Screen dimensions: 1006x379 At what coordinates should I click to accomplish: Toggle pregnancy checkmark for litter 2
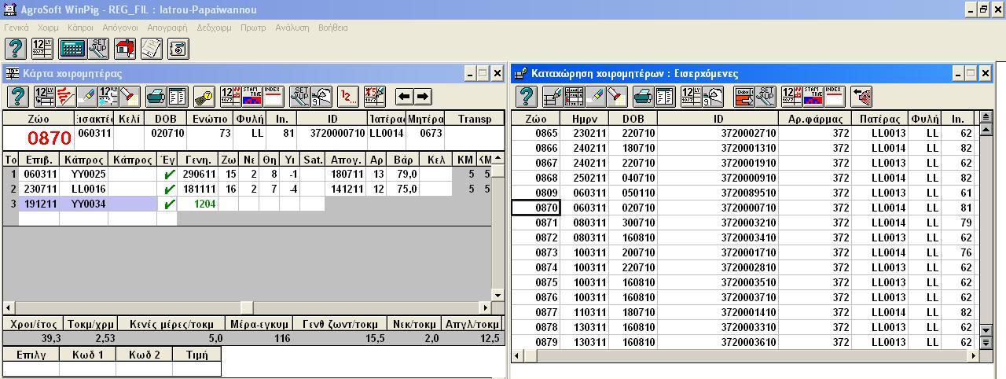pyautogui.click(x=167, y=189)
